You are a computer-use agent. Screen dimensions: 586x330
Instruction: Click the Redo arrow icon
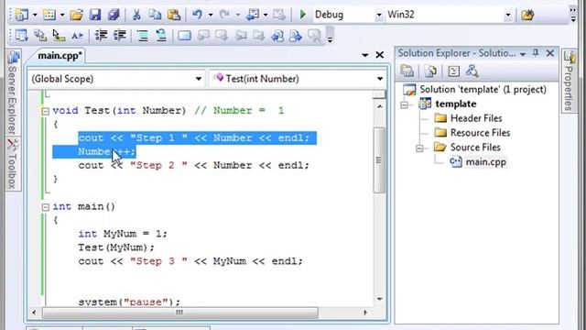[224, 15]
